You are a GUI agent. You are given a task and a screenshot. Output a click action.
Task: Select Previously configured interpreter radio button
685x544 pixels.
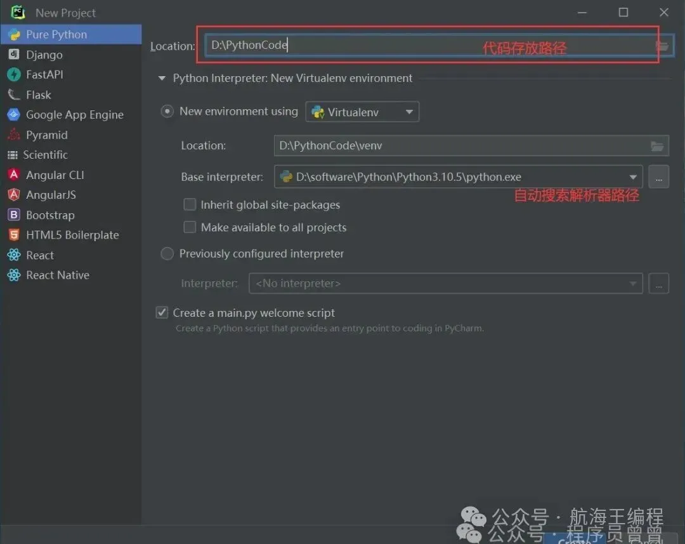click(x=167, y=254)
